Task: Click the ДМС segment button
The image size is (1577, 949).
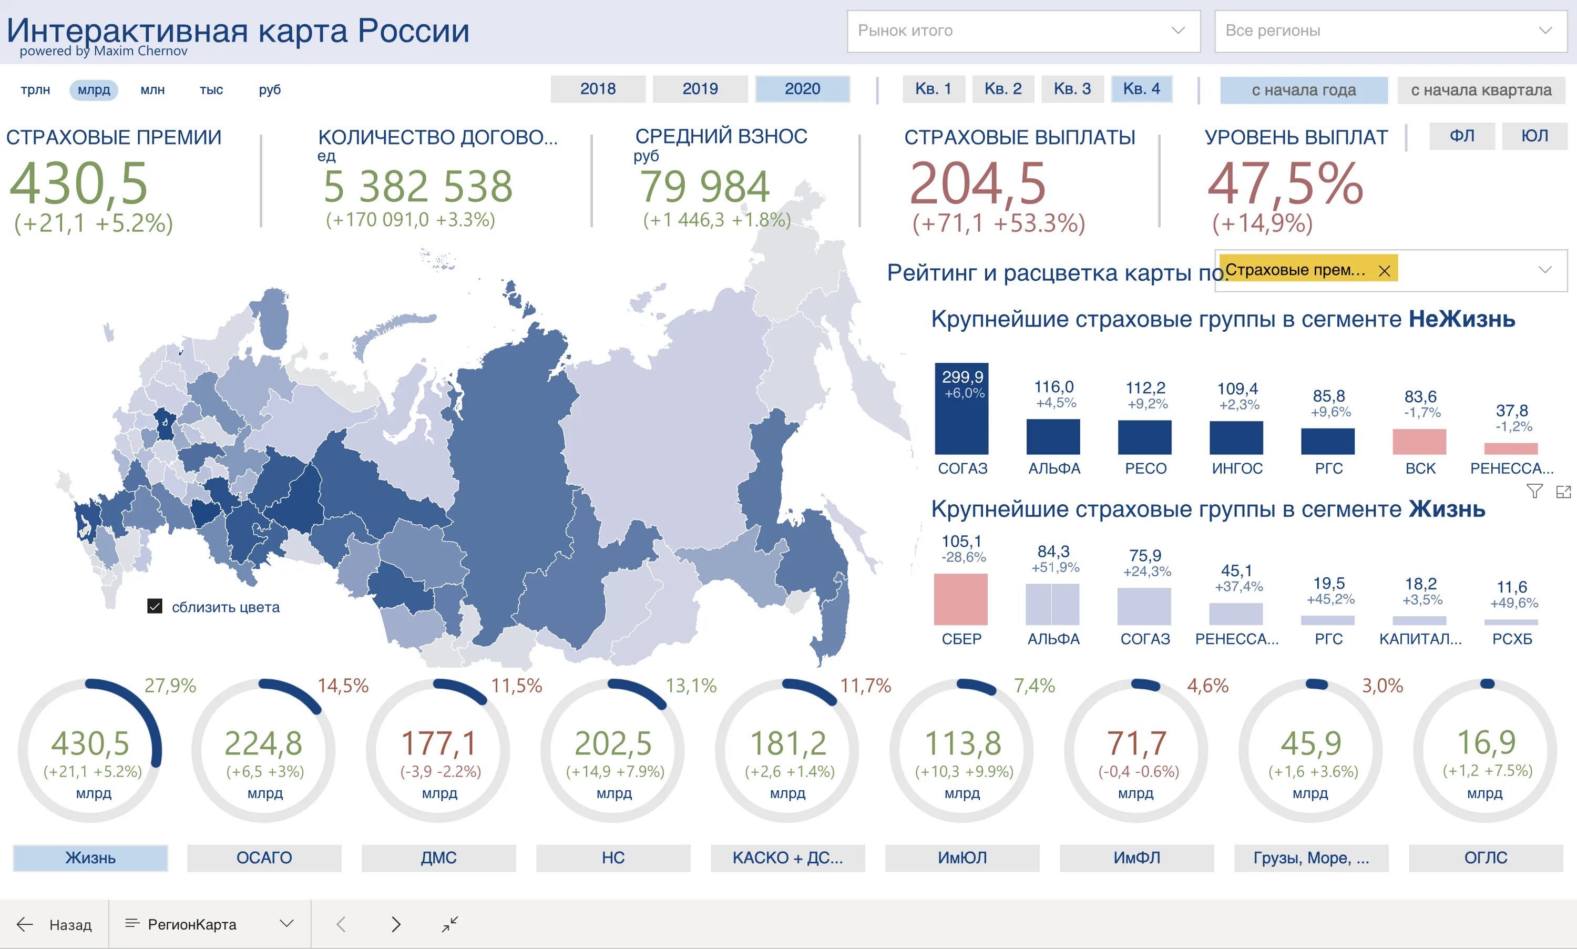Action: [x=439, y=858]
